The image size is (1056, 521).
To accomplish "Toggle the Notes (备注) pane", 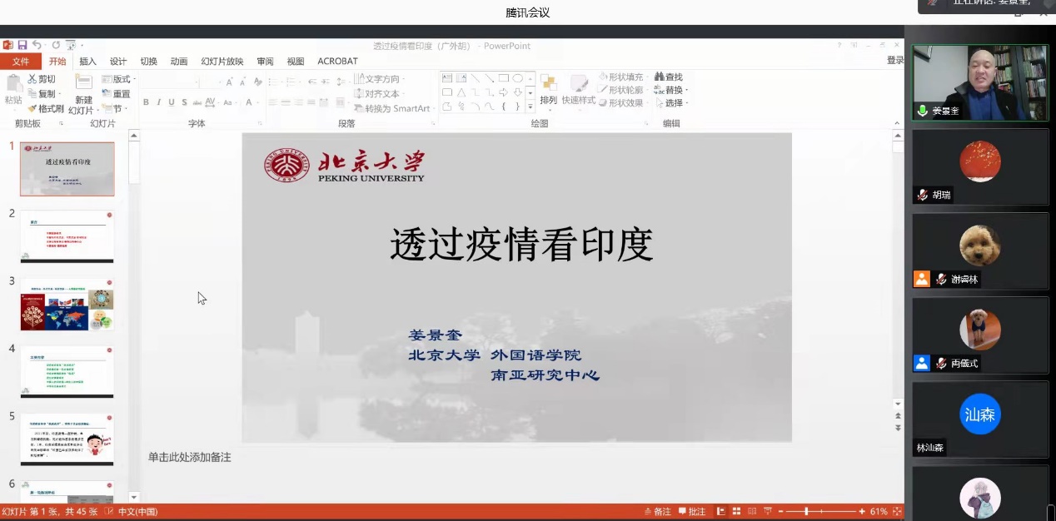I will tap(657, 512).
